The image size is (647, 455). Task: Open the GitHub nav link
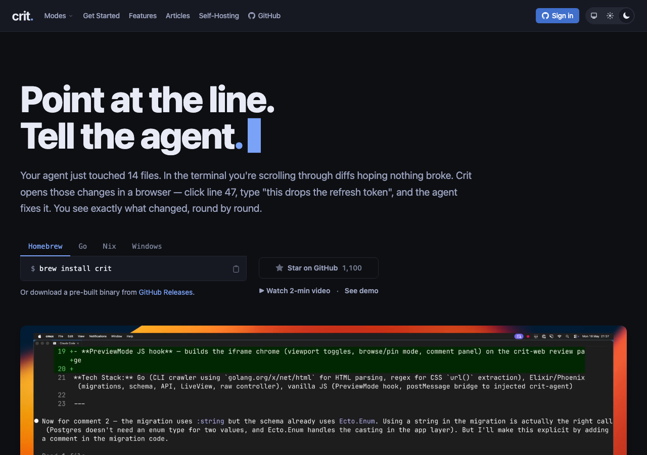(x=264, y=16)
